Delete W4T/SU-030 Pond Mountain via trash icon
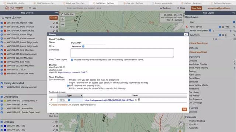 [57, 27]
